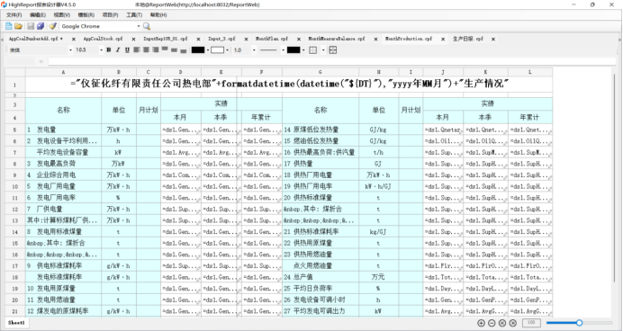Open the font color dropdown arrow
Image resolution: width=623 pixels, height=331 pixels.
pyautogui.click(x=208, y=50)
